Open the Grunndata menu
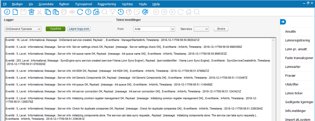 tap(46, 4)
